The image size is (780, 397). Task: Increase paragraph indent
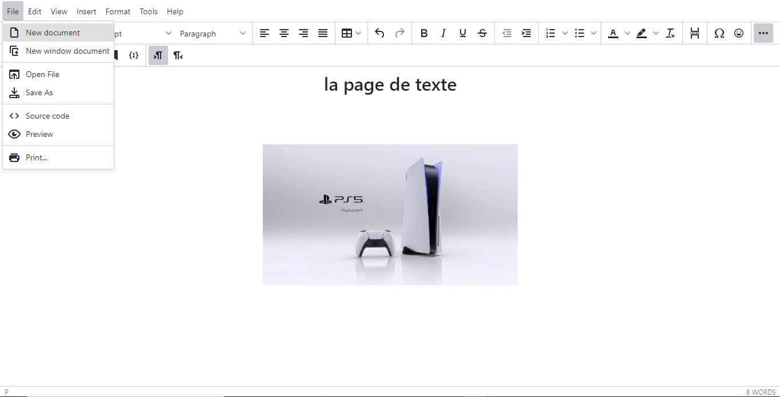526,33
